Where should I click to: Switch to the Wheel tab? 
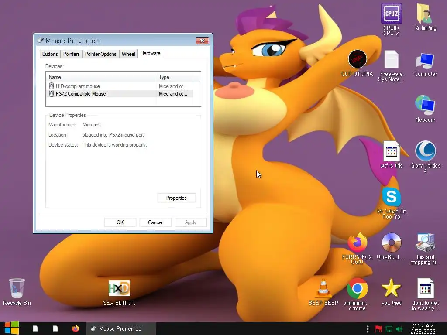click(x=128, y=54)
